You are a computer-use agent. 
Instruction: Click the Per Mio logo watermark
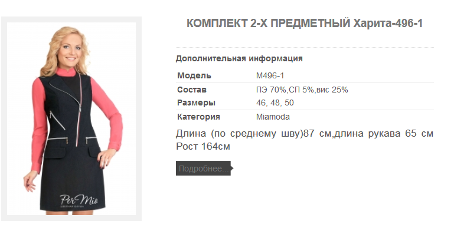pos(79,200)
